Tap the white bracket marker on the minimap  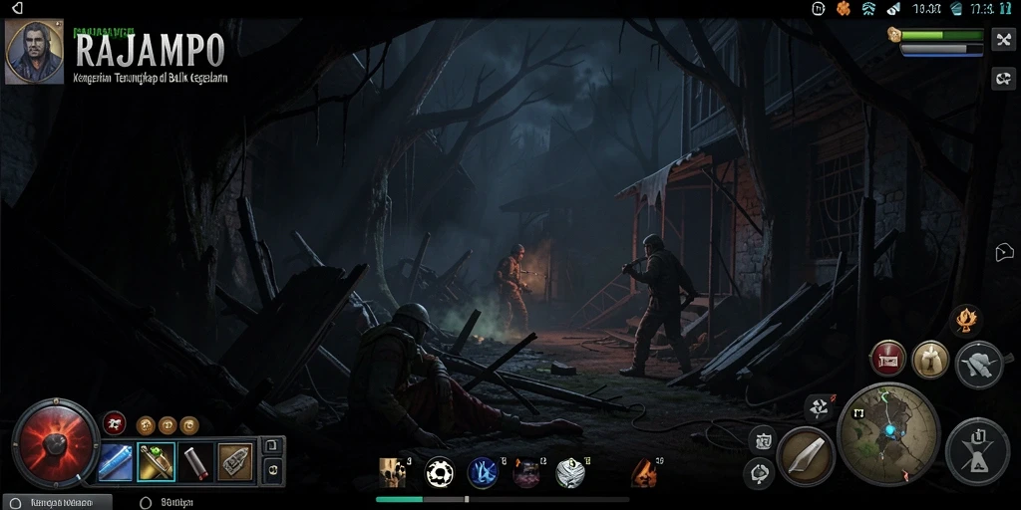tap(856, 413)
